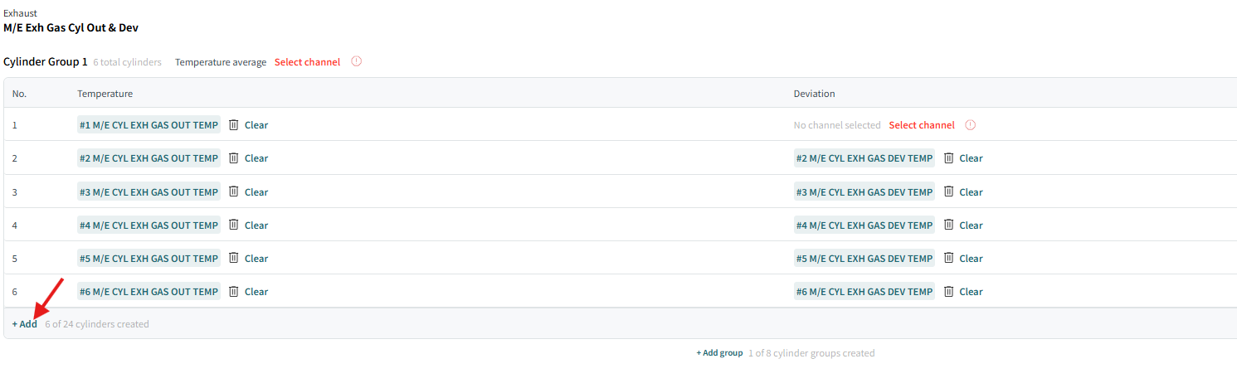Select deviation channel for cylinder 1
The image size is (1237, 383).
[x=922, y=125]
